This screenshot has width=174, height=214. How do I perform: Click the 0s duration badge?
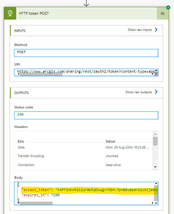pos(163,13)
